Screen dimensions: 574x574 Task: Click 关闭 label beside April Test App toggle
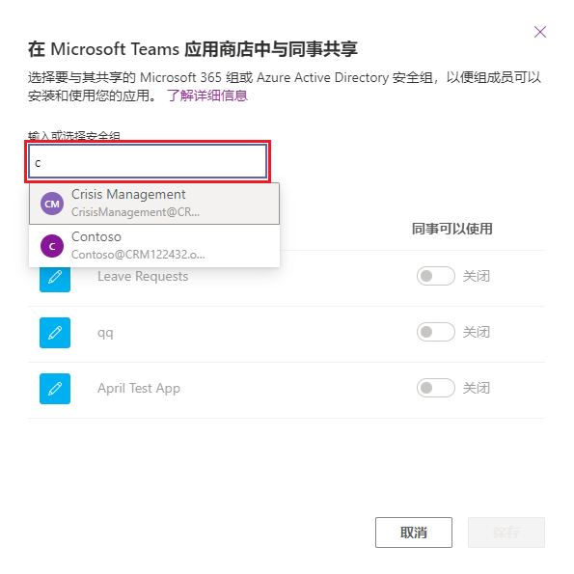click(x=477, y=388)
